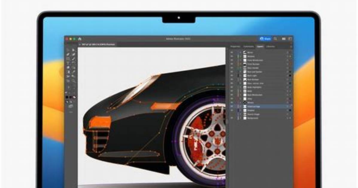Select the Zoom magnifier tool

pyautogui.click(x=74, y=81)
